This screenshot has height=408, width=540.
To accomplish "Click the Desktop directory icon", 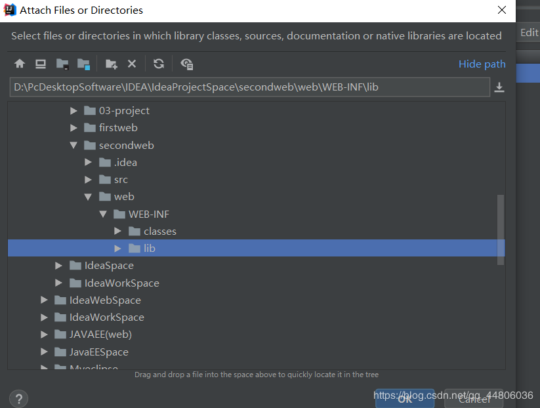I will tap(41, 64).
